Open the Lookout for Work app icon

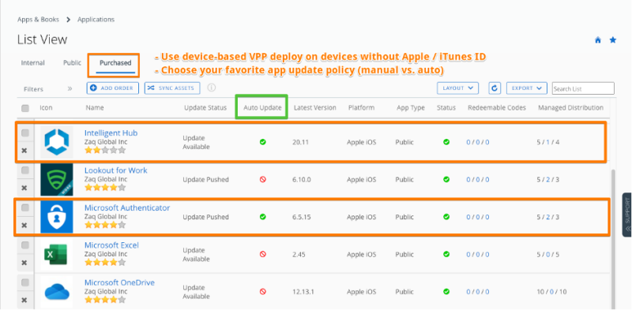[57, 179]
